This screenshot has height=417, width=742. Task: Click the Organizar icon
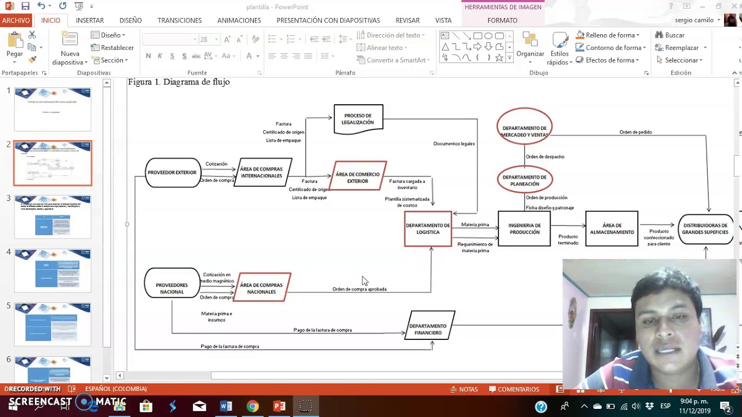[530, 39]
